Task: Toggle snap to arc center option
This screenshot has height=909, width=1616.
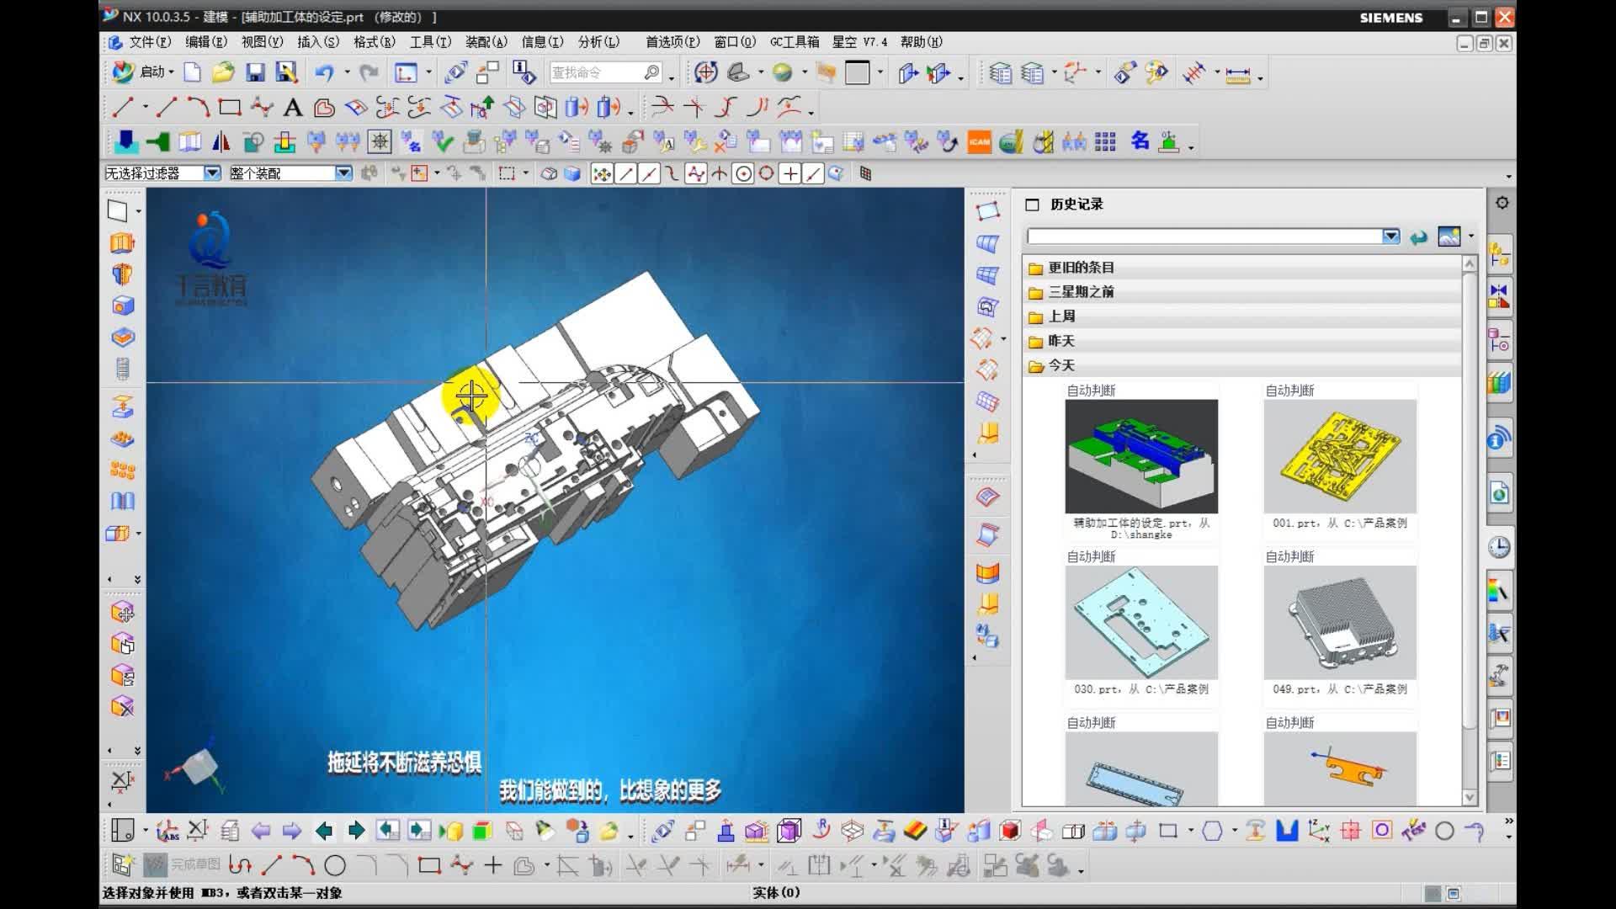Action: point(743,174)
